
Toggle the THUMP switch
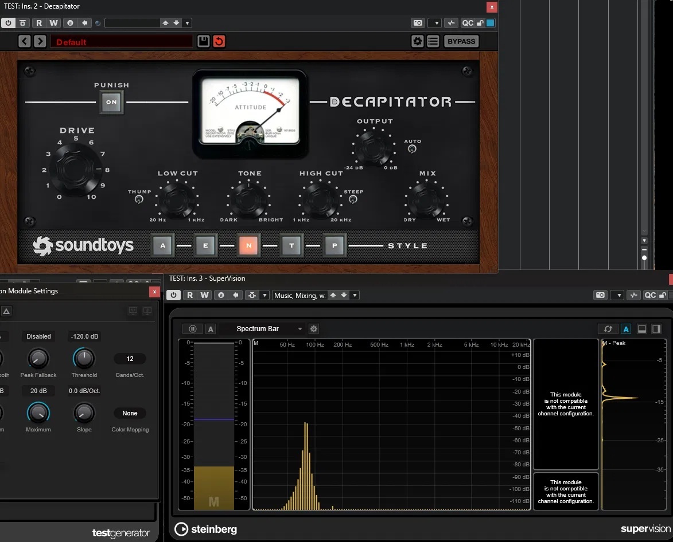click(x=139, y=199)
